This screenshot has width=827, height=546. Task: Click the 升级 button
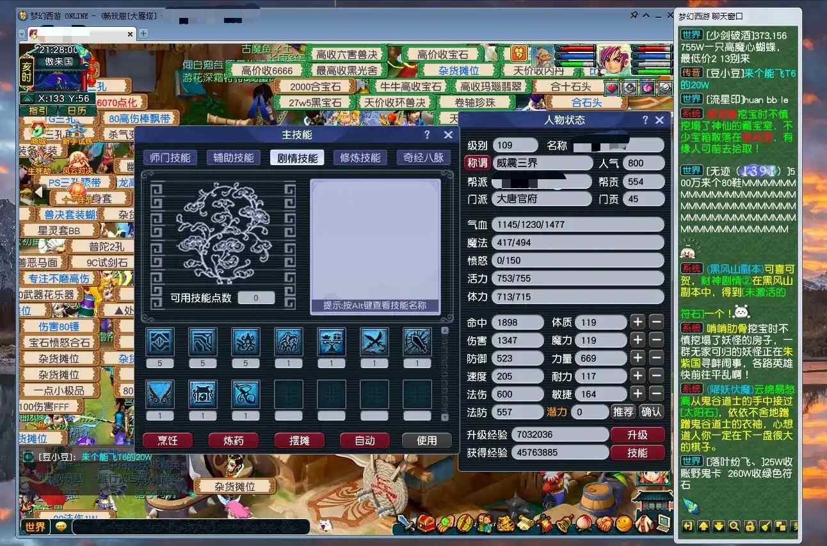[x=638, y=435]
